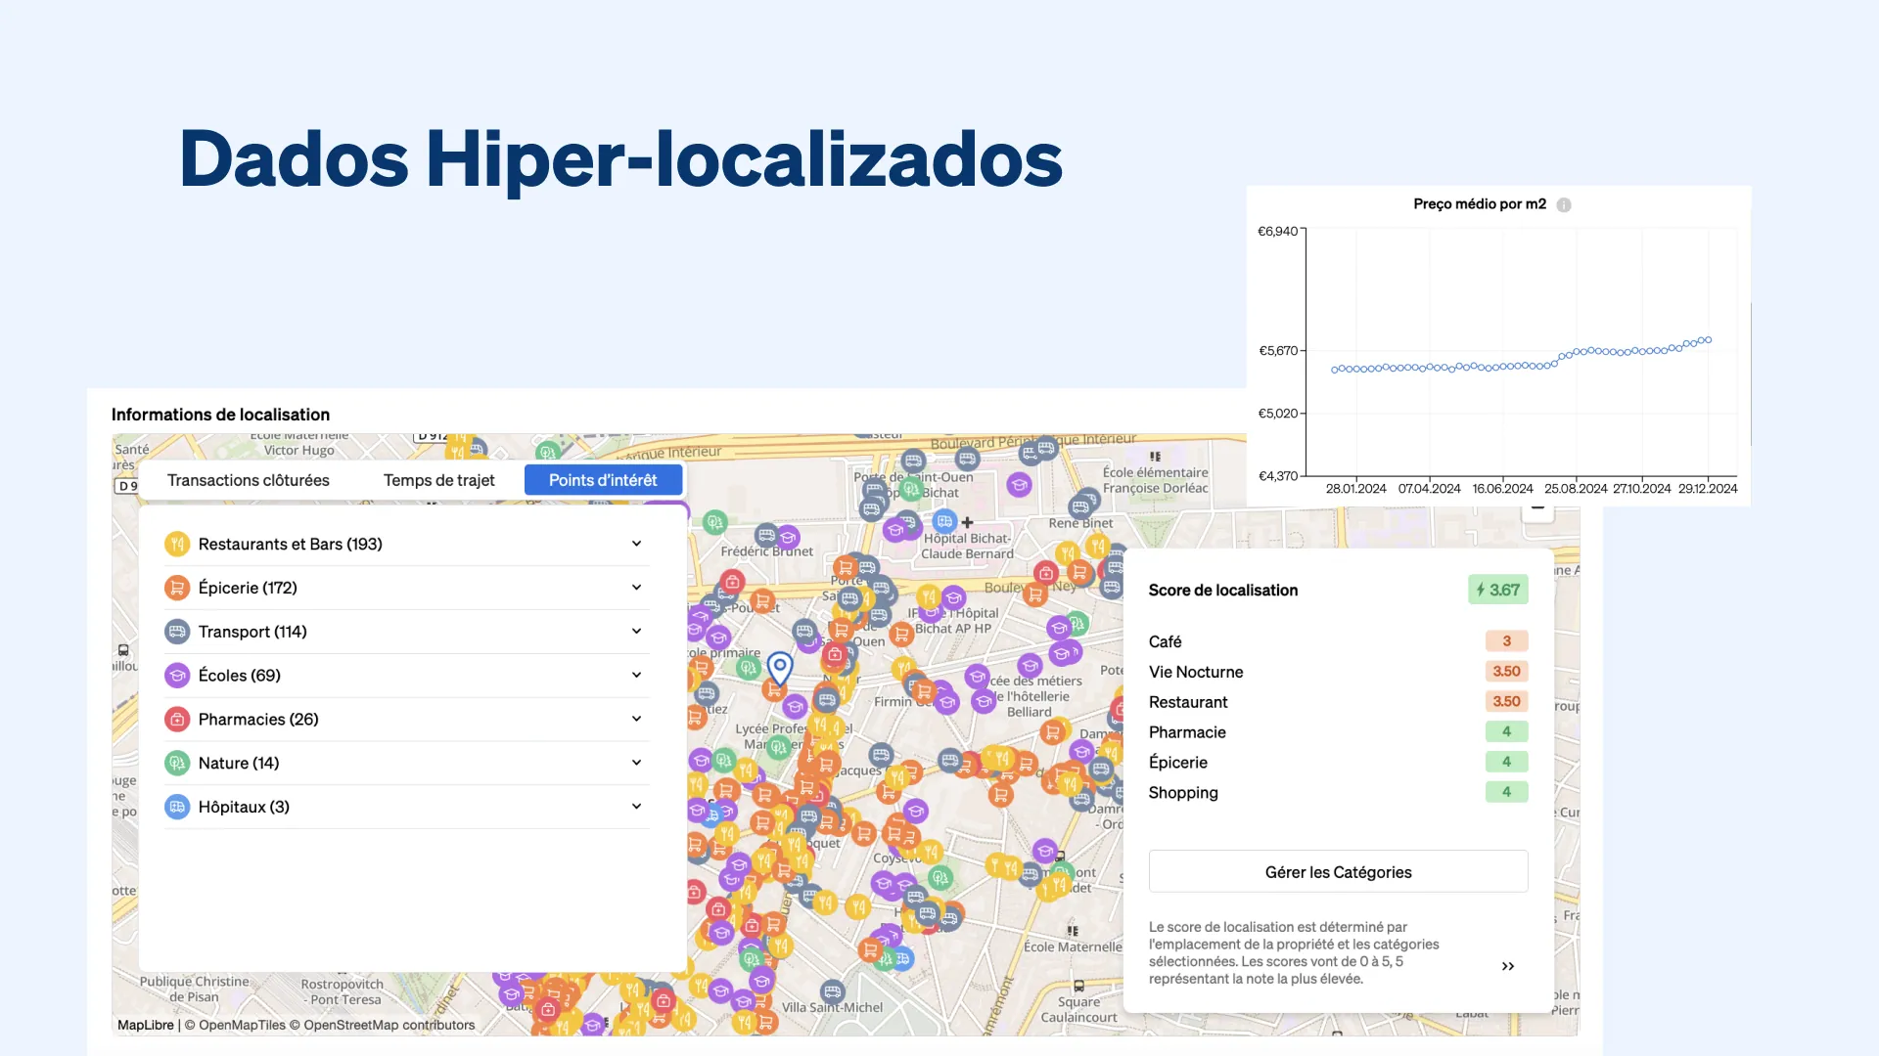Click the hospital marker near Hôpital Bichat label
Image resolution: width=1879 pixels, height=1056 pixels.
pyautogui.click(x=944, y=521)
